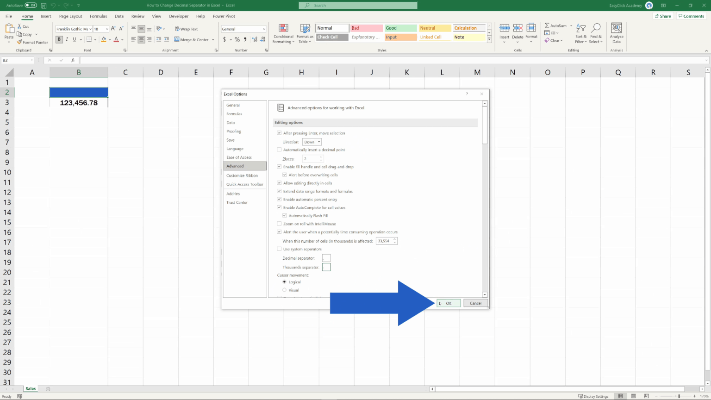Viewport: 711px width, 400px height.
Task: Apply bold formatting with the Bold icon
Action: (59, 39)
